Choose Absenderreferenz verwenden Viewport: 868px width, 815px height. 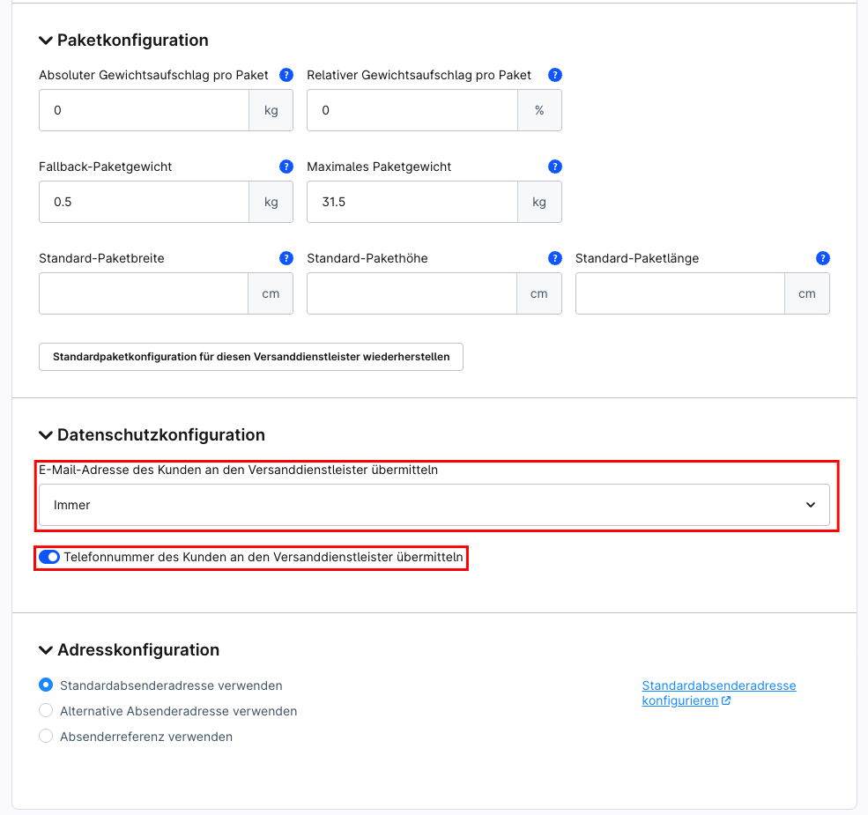click(x=45, y=736)
